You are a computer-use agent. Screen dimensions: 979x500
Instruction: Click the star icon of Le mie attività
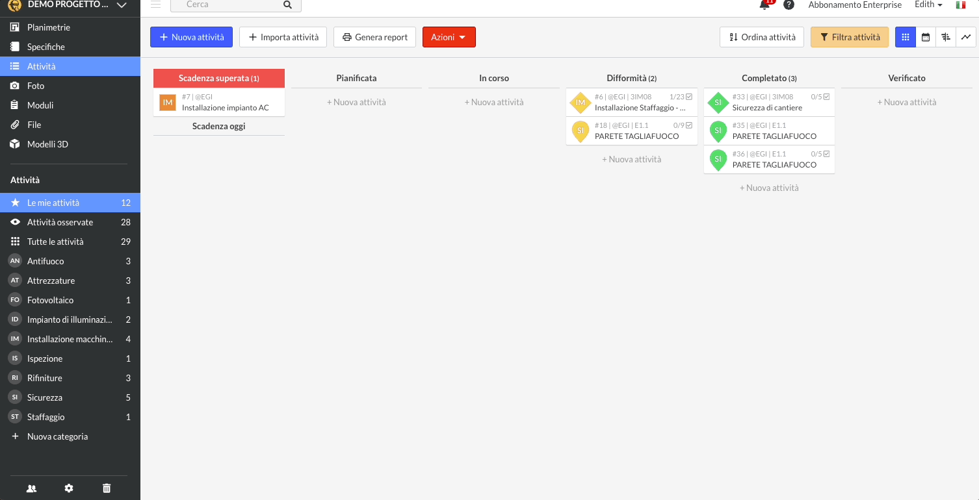tap(15, 203)
